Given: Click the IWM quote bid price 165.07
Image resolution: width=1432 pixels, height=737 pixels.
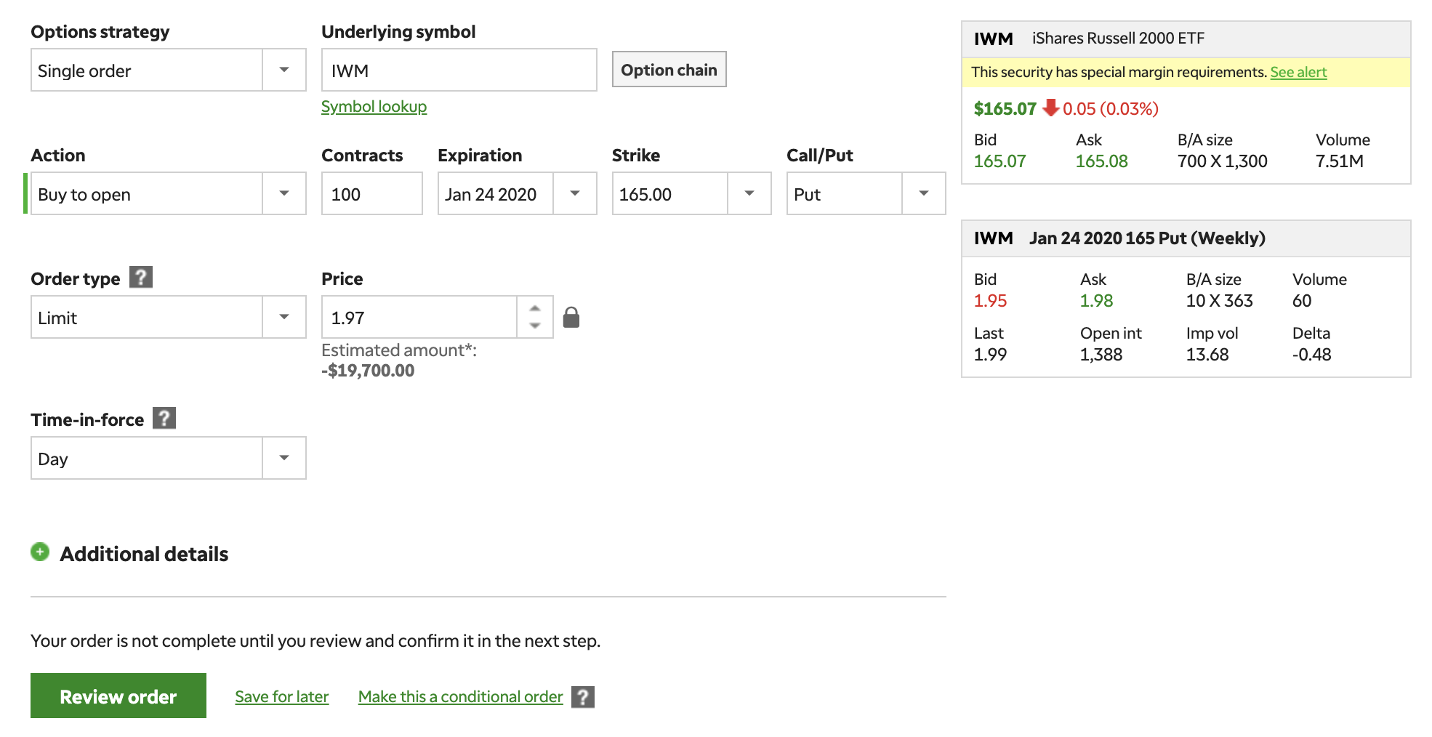Looking at the screenshot, I should click(x=999, y=161).
